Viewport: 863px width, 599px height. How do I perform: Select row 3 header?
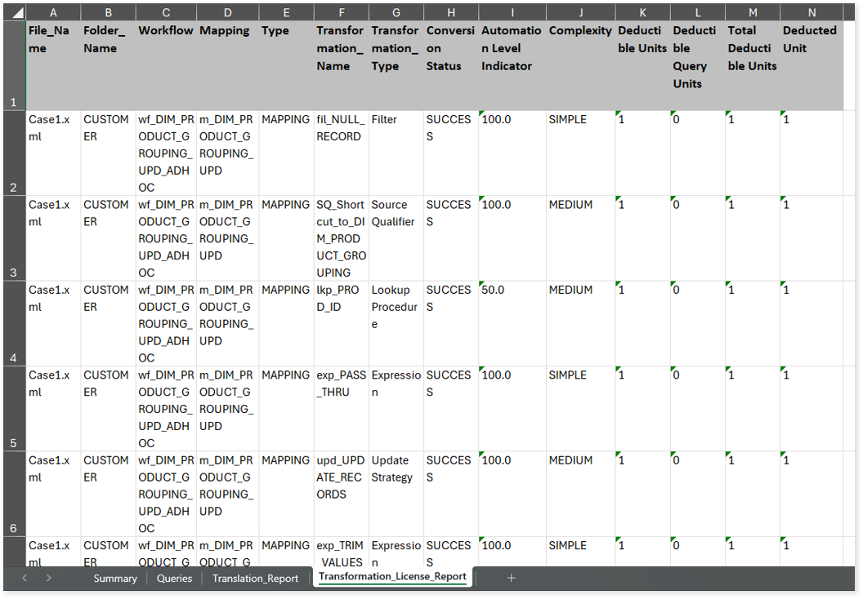point(15,238)
